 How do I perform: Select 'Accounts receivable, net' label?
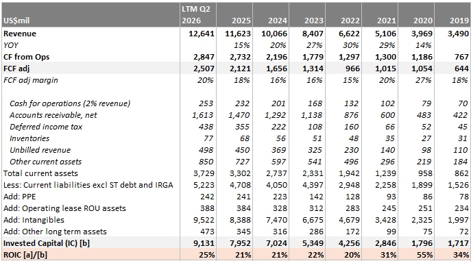53,115
